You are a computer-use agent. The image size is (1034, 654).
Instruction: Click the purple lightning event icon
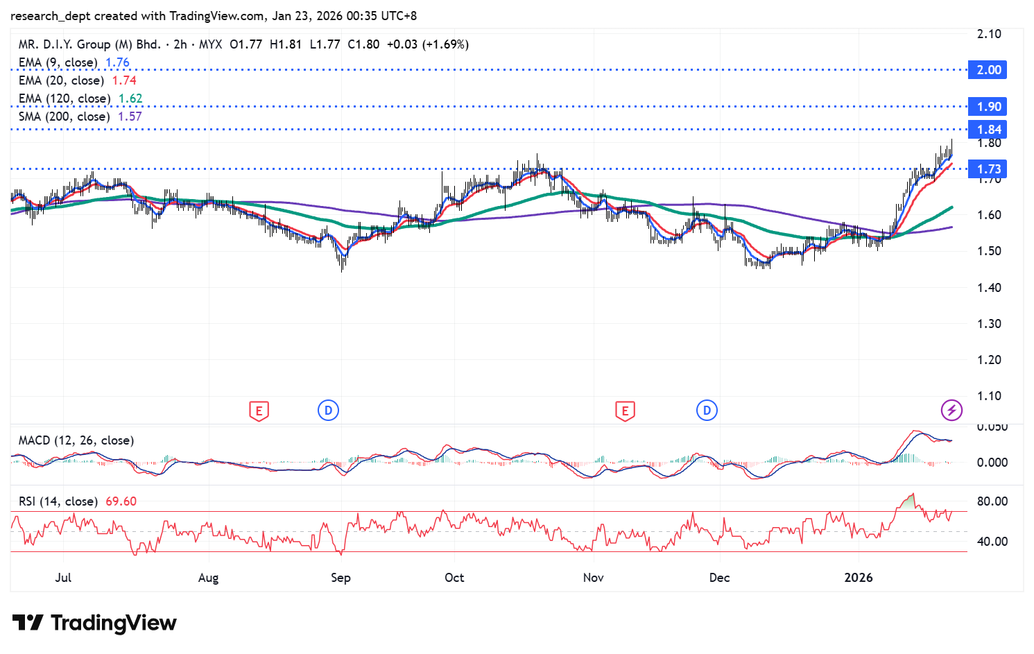pyautogui.click(x=951, y=411)
